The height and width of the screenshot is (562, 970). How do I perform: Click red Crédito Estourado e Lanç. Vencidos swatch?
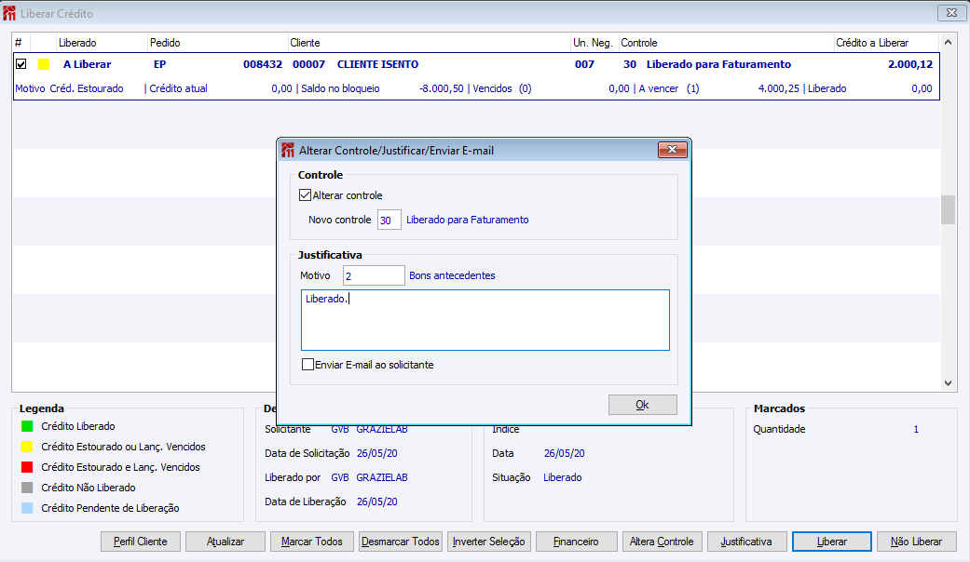(27, 467)
